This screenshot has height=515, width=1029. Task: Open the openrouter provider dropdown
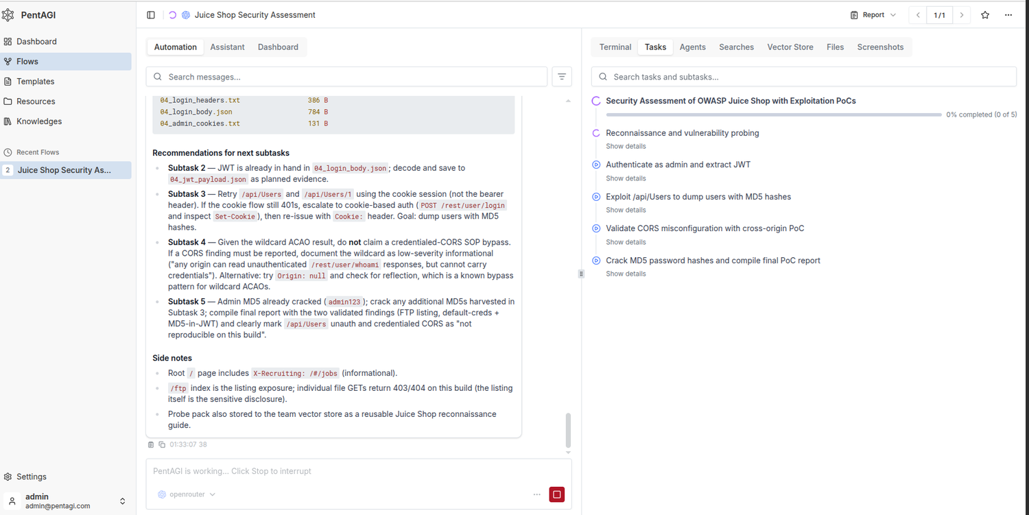[x=187, y=494]
